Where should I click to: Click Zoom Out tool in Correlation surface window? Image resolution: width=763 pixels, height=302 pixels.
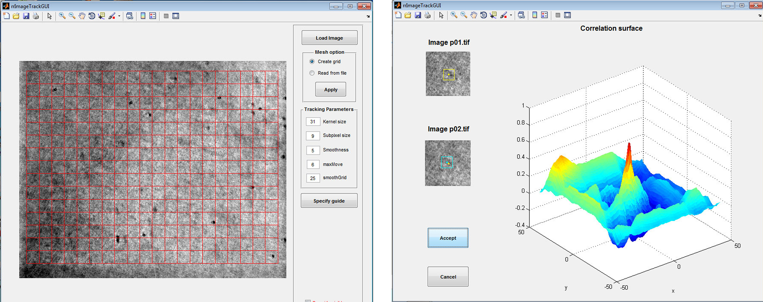[464, 15]
